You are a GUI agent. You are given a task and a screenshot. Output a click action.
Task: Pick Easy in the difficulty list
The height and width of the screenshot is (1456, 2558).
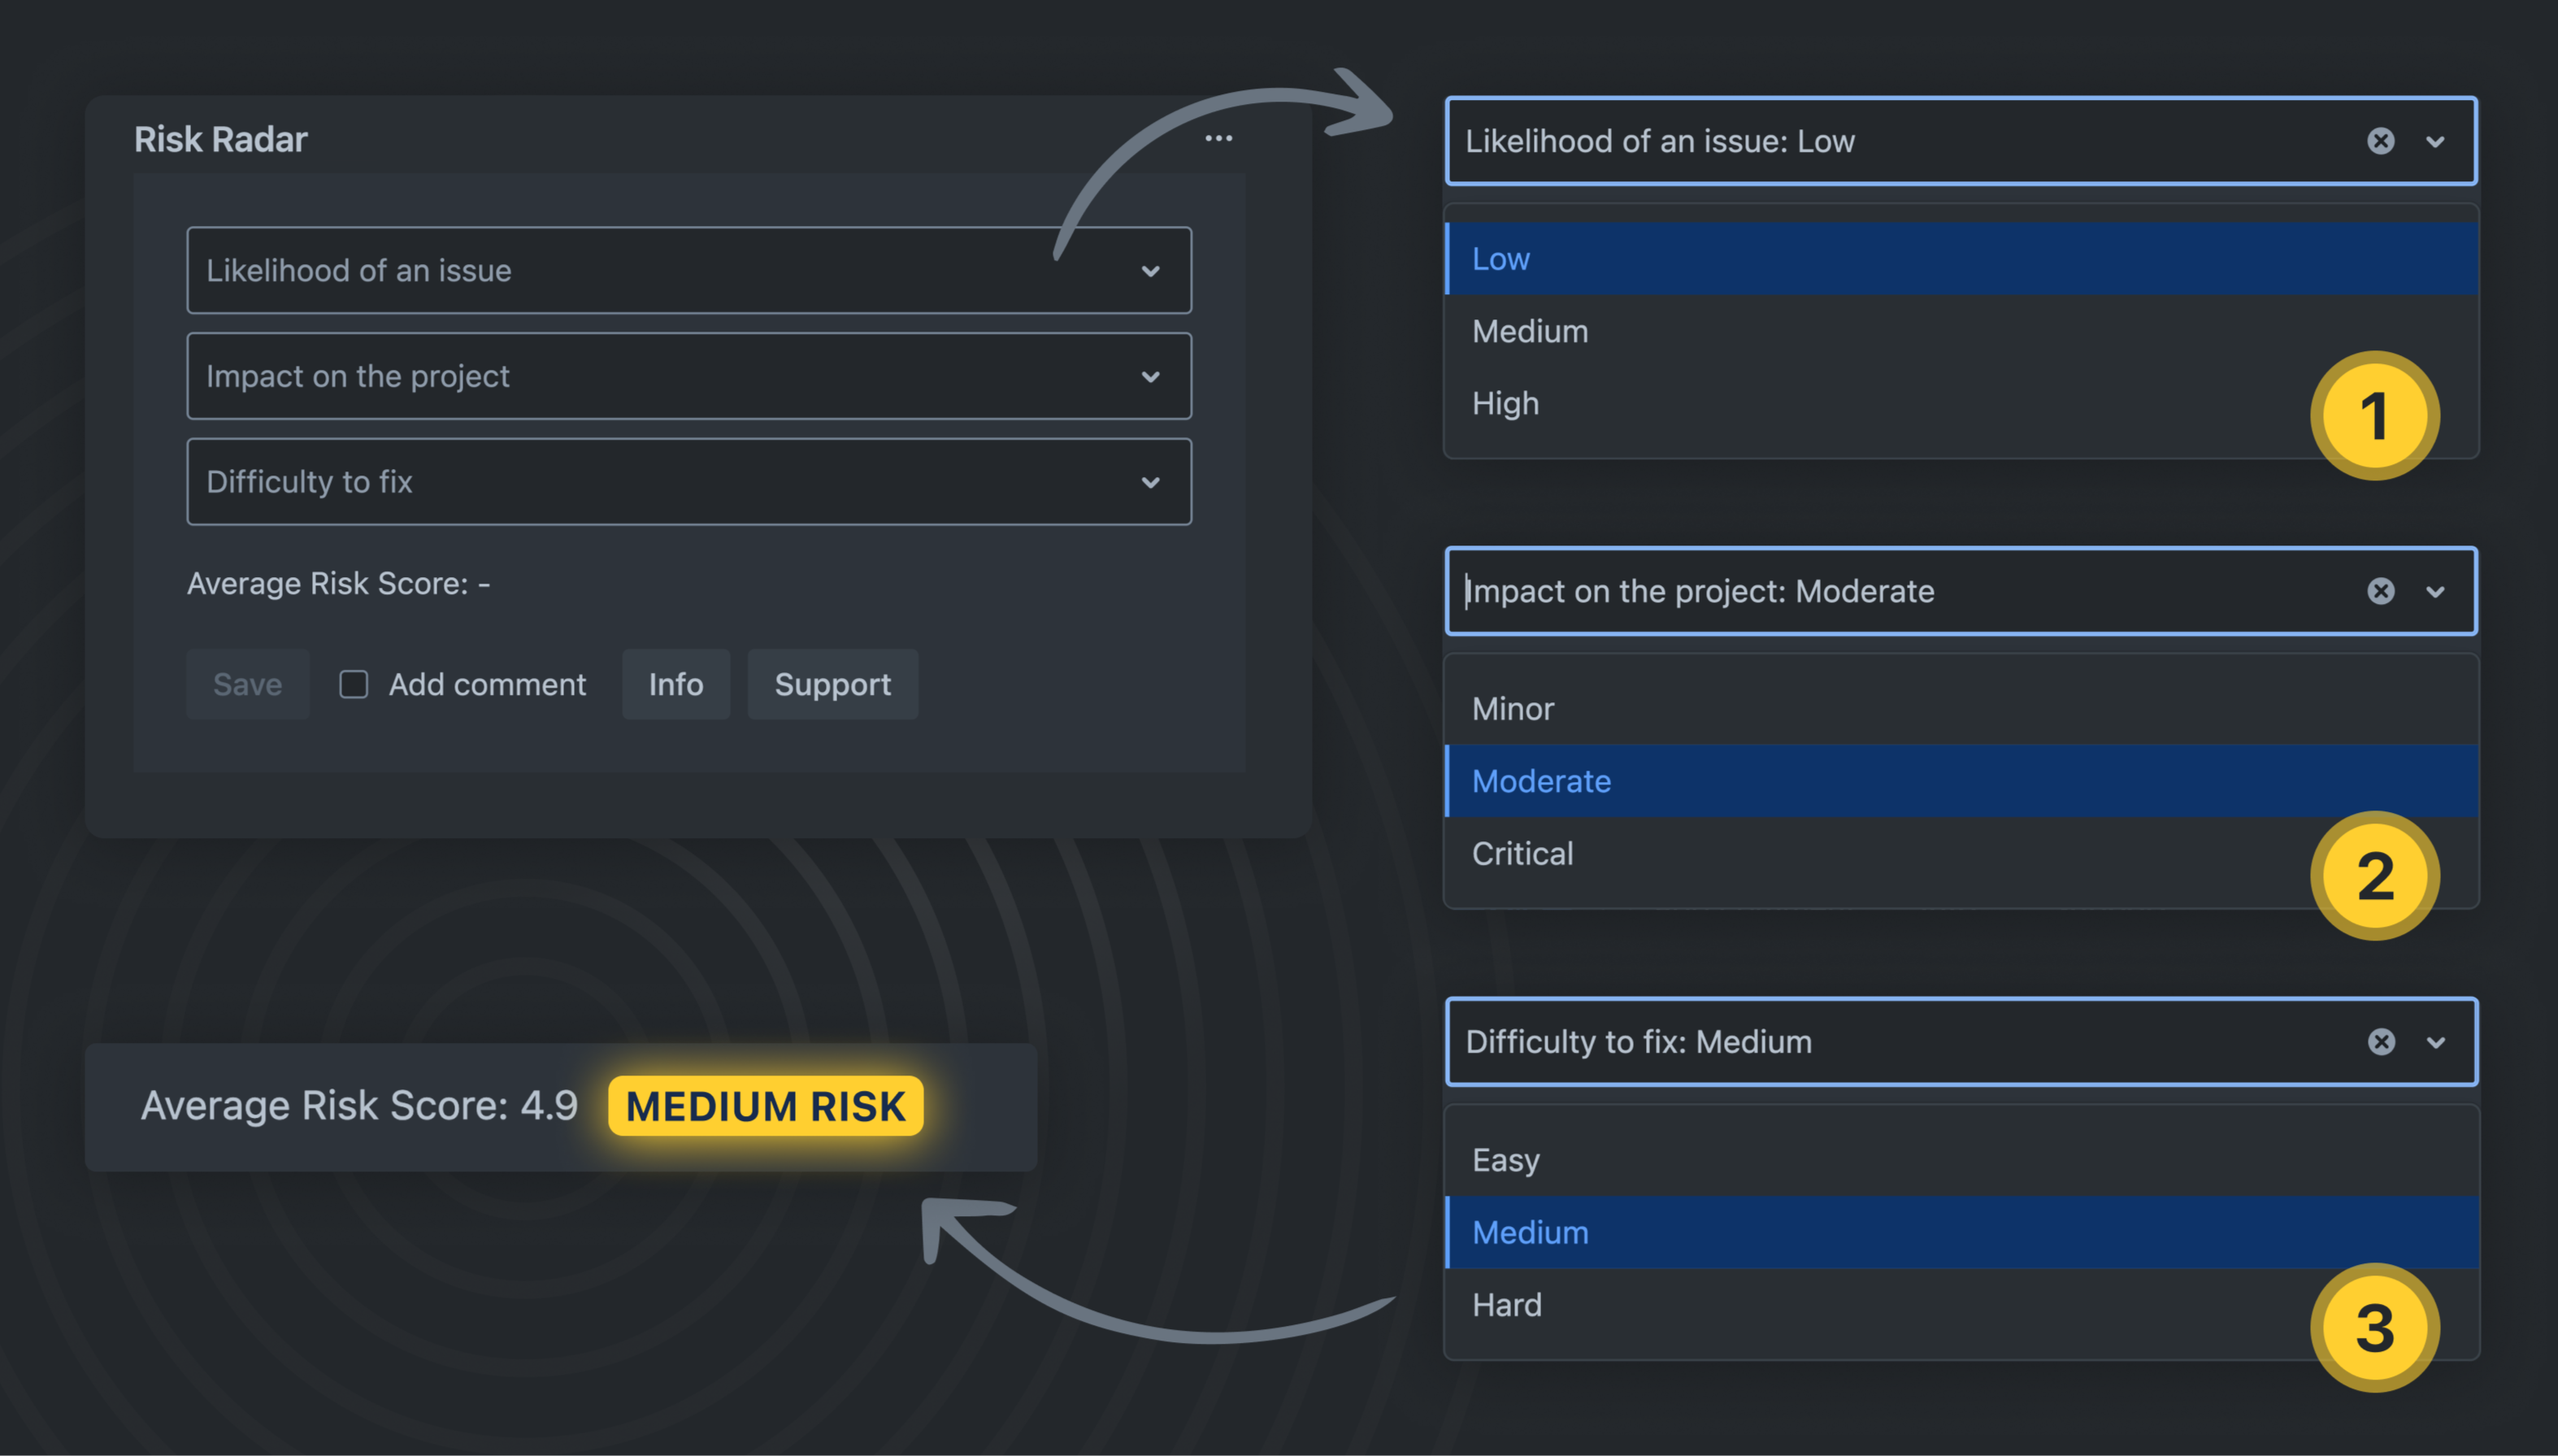1505,1160
